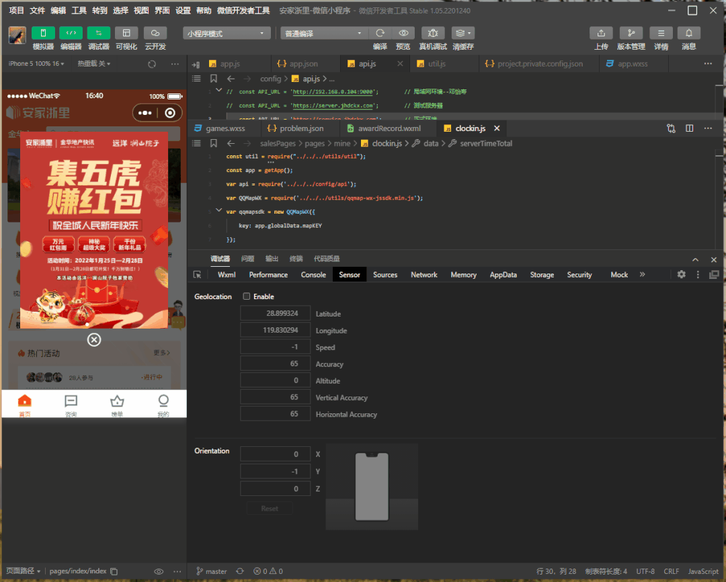Open version management (版本管理)
The width and height of the screenshot is (726, 582).
631,34
